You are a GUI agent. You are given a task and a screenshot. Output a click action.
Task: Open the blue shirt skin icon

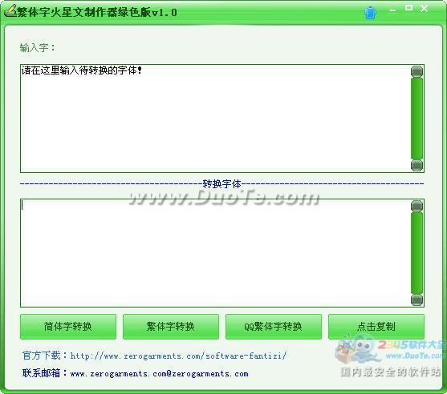pos(370,13)
